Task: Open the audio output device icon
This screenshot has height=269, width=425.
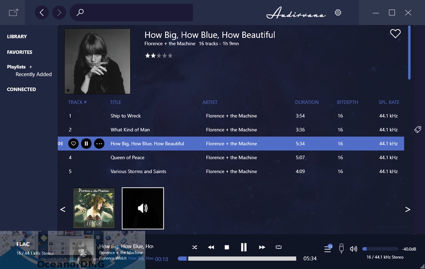Action: click(341, 248)
